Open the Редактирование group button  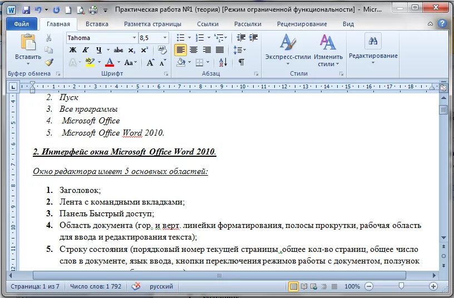(x=373, y=48)
